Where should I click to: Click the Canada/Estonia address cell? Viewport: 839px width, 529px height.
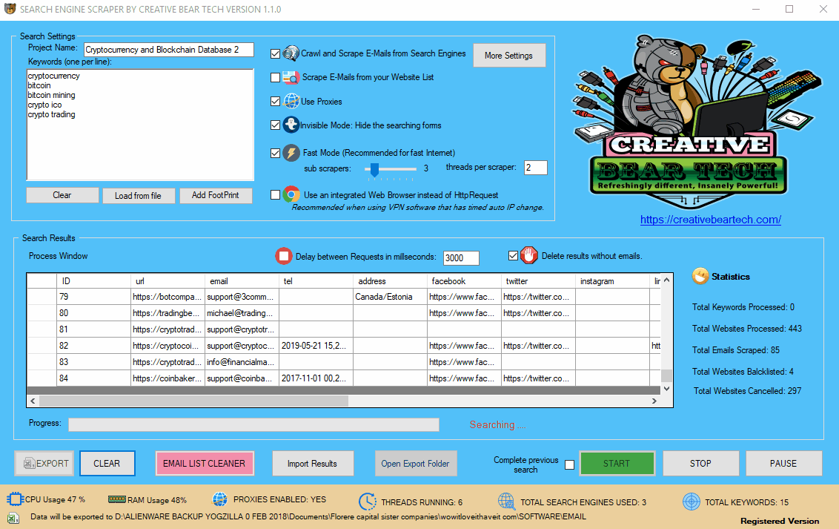point(390,297)
